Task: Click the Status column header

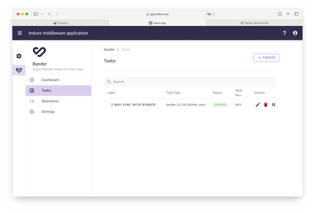Action: point(217,92)
